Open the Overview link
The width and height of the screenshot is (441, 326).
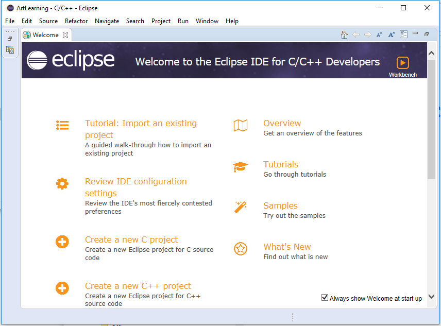[x=282, y=124]
